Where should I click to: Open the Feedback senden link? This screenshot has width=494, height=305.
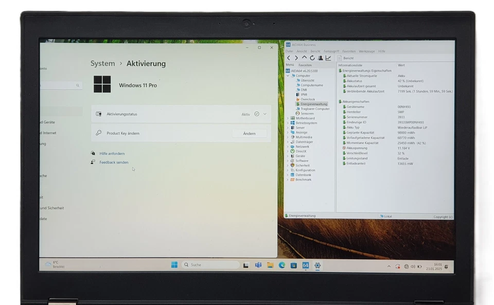point(114,163)
